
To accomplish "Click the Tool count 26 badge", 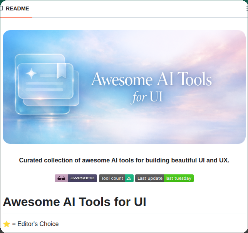I will 116,178.
